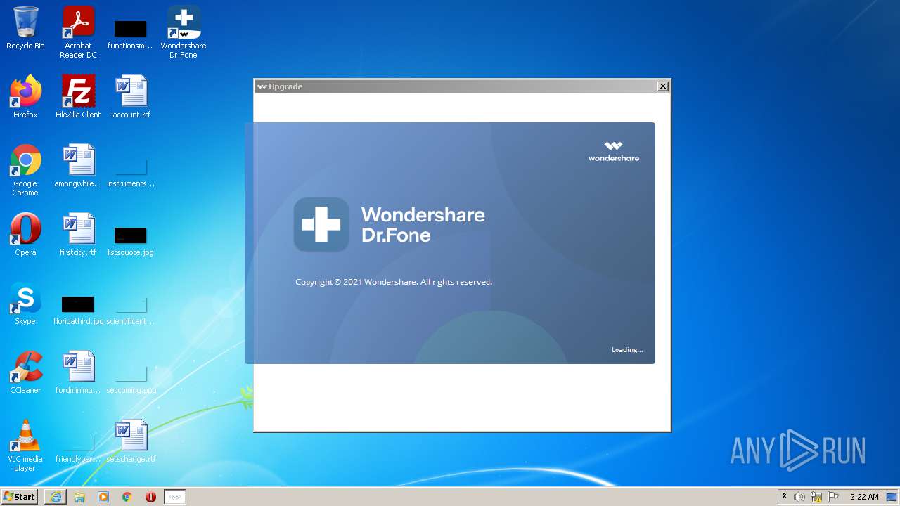This screenshot has height=506, width=900.
Task: Click the 2:22 AM taskbar clock
Action: click(x=864, y=497)
